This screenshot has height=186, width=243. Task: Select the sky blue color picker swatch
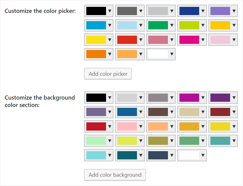coord(96,25)
